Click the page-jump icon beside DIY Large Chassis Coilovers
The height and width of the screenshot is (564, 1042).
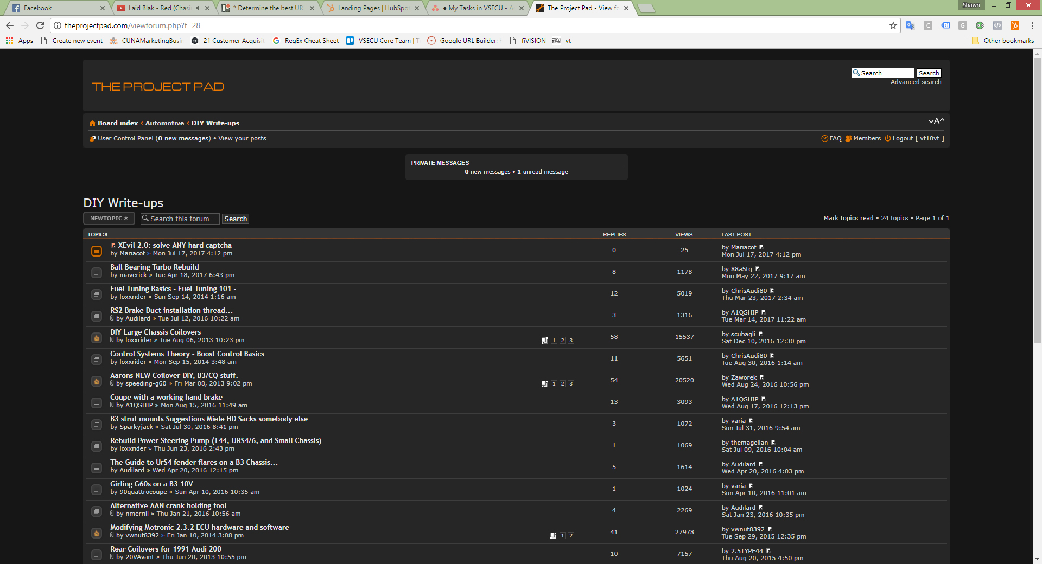click(545, 341)
